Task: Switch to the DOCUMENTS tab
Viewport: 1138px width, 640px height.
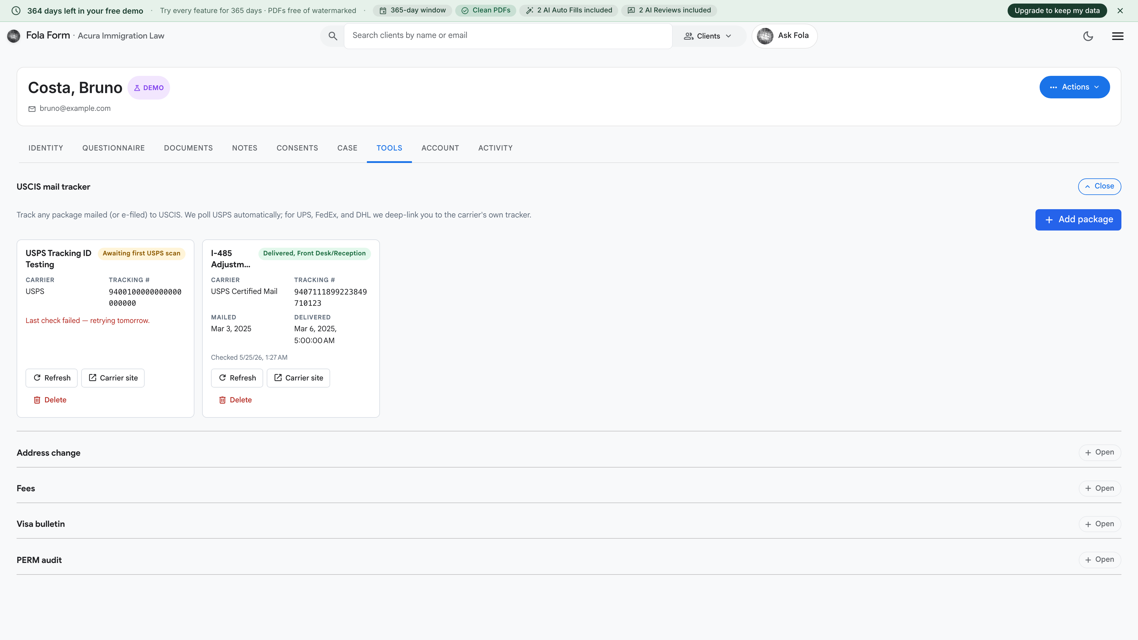Action: click(189, 148)
